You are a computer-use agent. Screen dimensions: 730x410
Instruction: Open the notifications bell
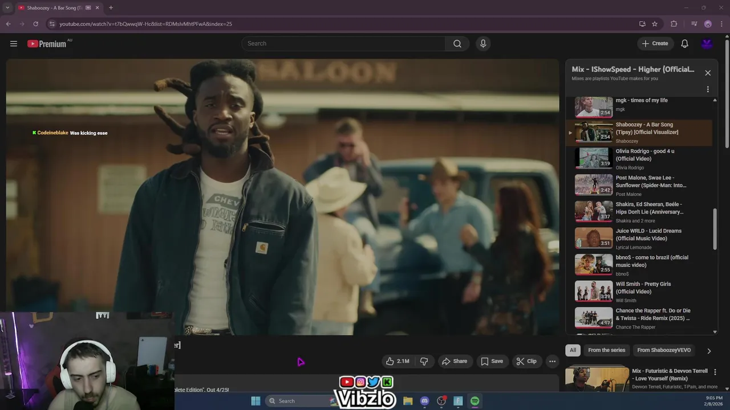(x=685, y=43)
